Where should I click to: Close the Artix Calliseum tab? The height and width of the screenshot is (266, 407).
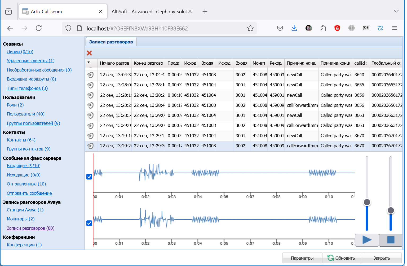101,11
